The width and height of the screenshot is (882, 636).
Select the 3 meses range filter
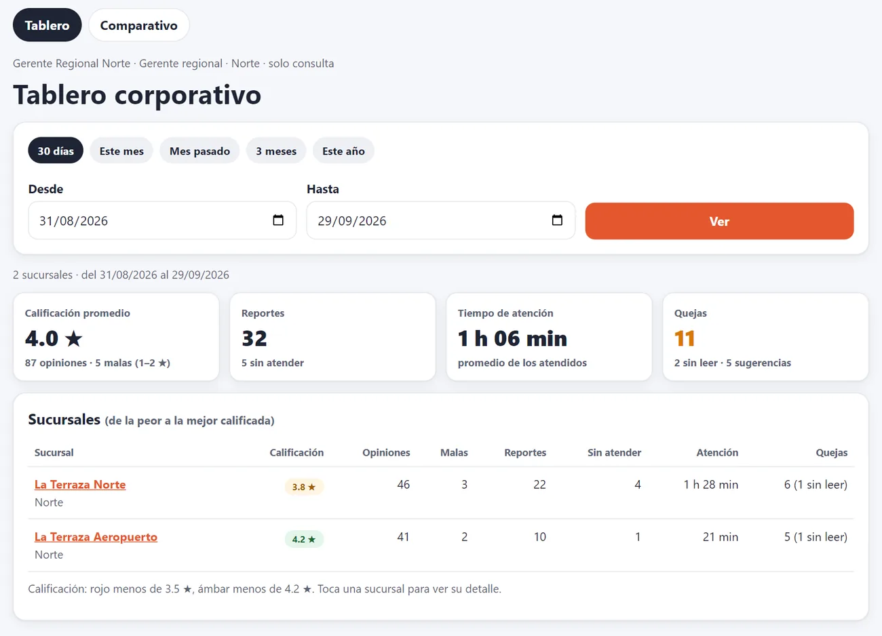(x=276, y=151)
